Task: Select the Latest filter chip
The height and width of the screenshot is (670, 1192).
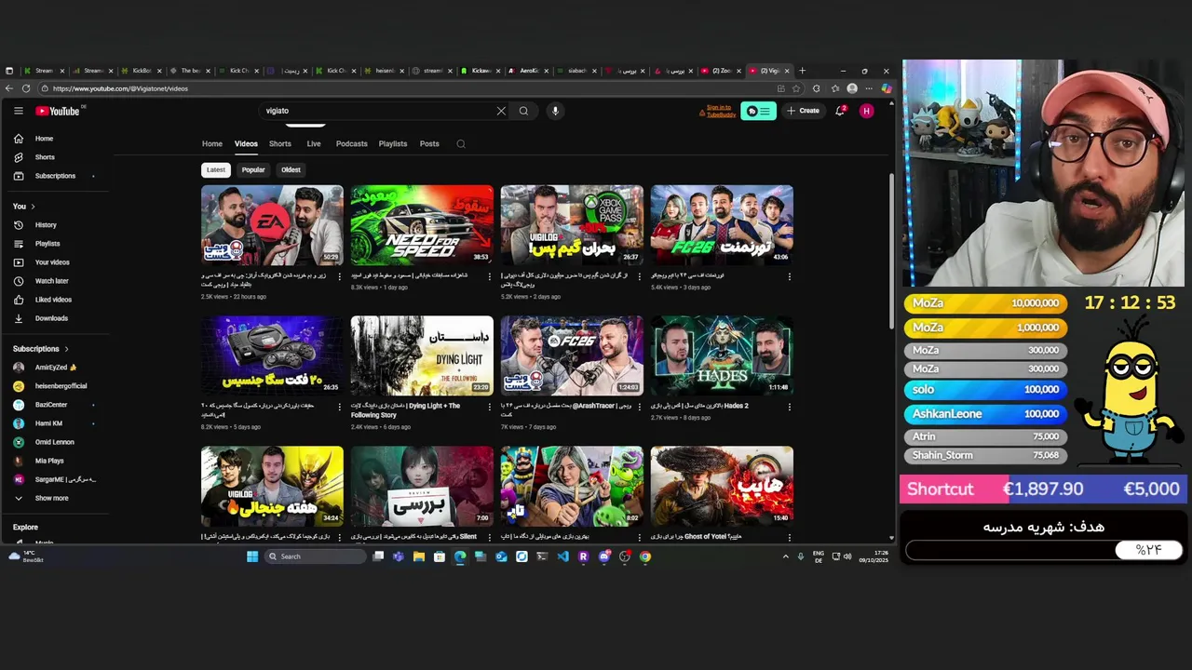Action: 216,170
